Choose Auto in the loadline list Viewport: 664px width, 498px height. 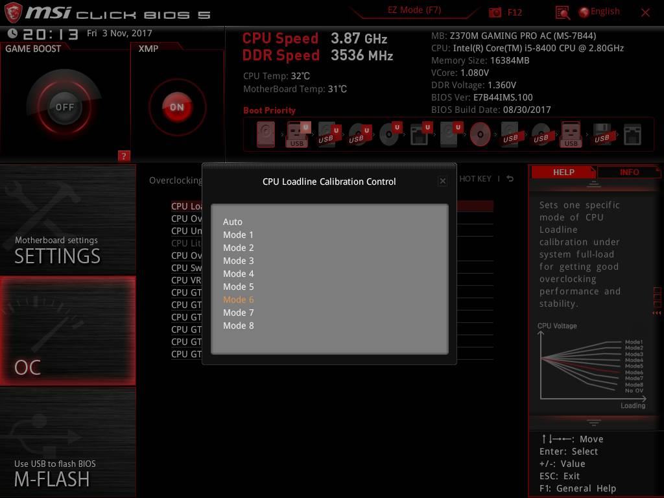pos(233,222)
